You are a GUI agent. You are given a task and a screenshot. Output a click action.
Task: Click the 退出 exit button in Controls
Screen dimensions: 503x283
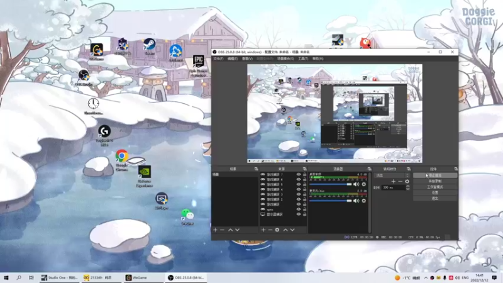[435, 198]
